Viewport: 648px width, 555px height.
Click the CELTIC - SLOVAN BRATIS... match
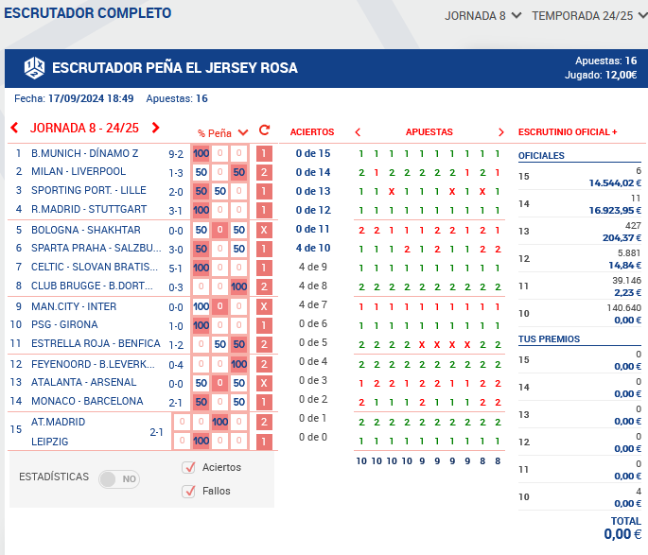[95, 267]
